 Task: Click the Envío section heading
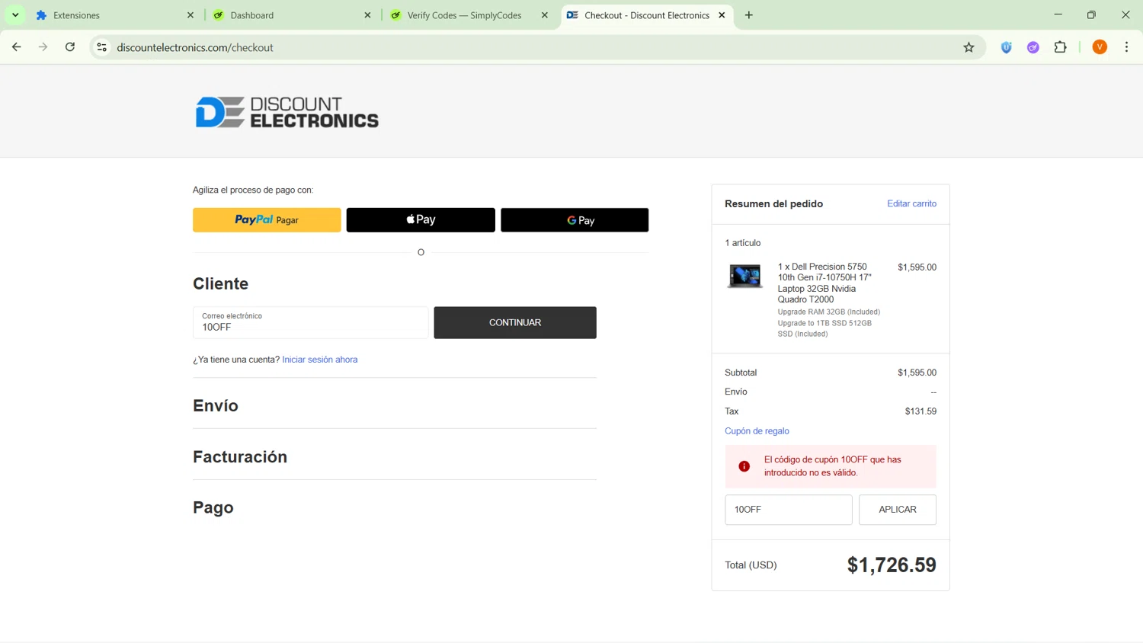[216, 406]
